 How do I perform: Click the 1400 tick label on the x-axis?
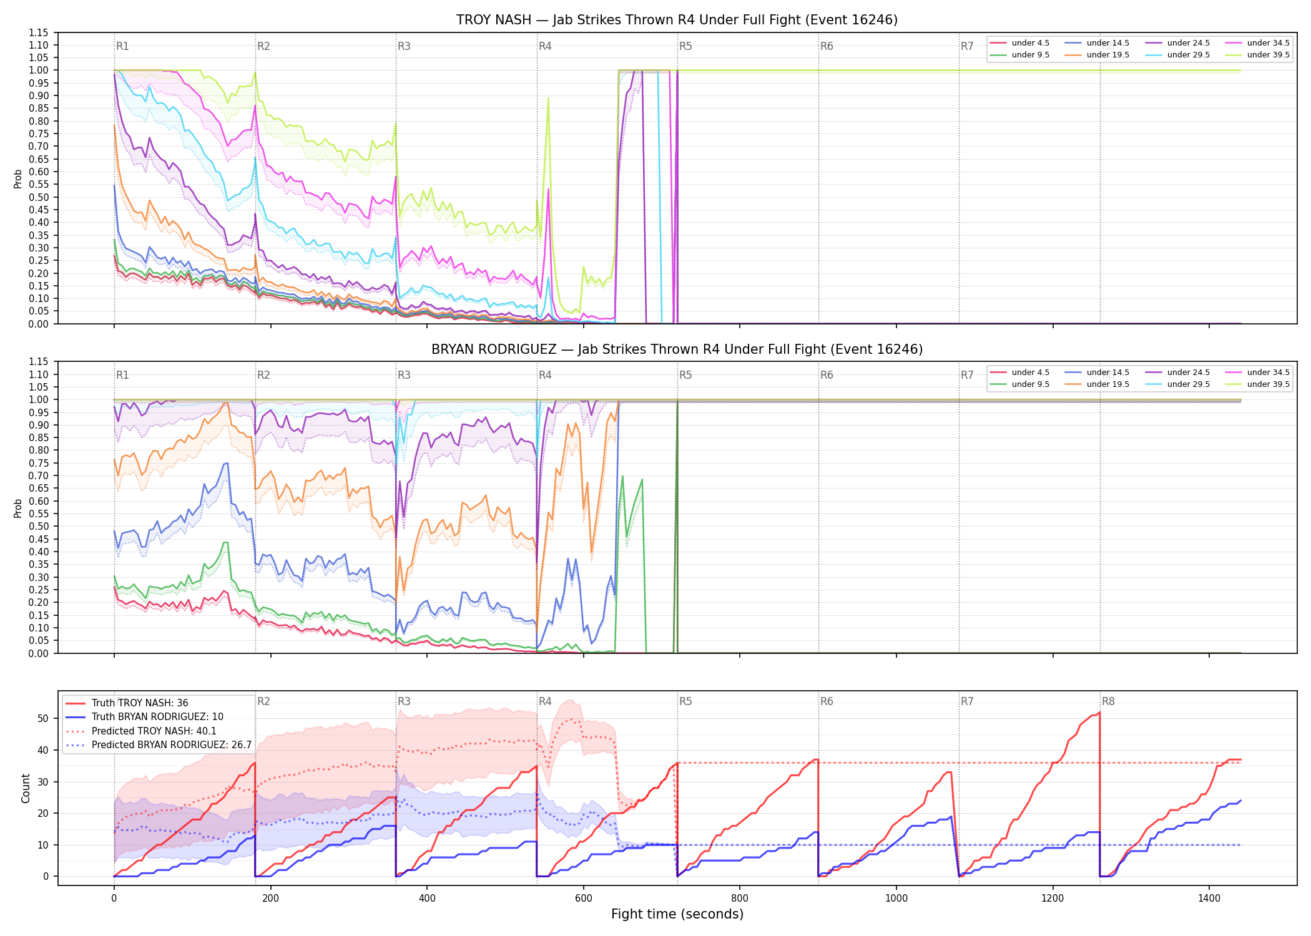click(1209, 899)
